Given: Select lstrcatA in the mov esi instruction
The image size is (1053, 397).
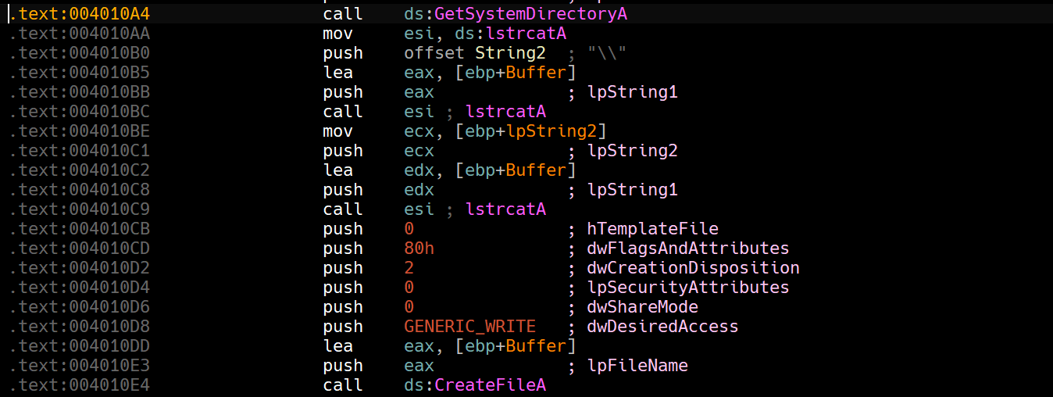Looking at the screenshot, I should [535, 34].
